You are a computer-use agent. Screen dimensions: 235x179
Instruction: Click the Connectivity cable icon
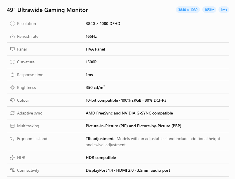click(x=12, y=170)
